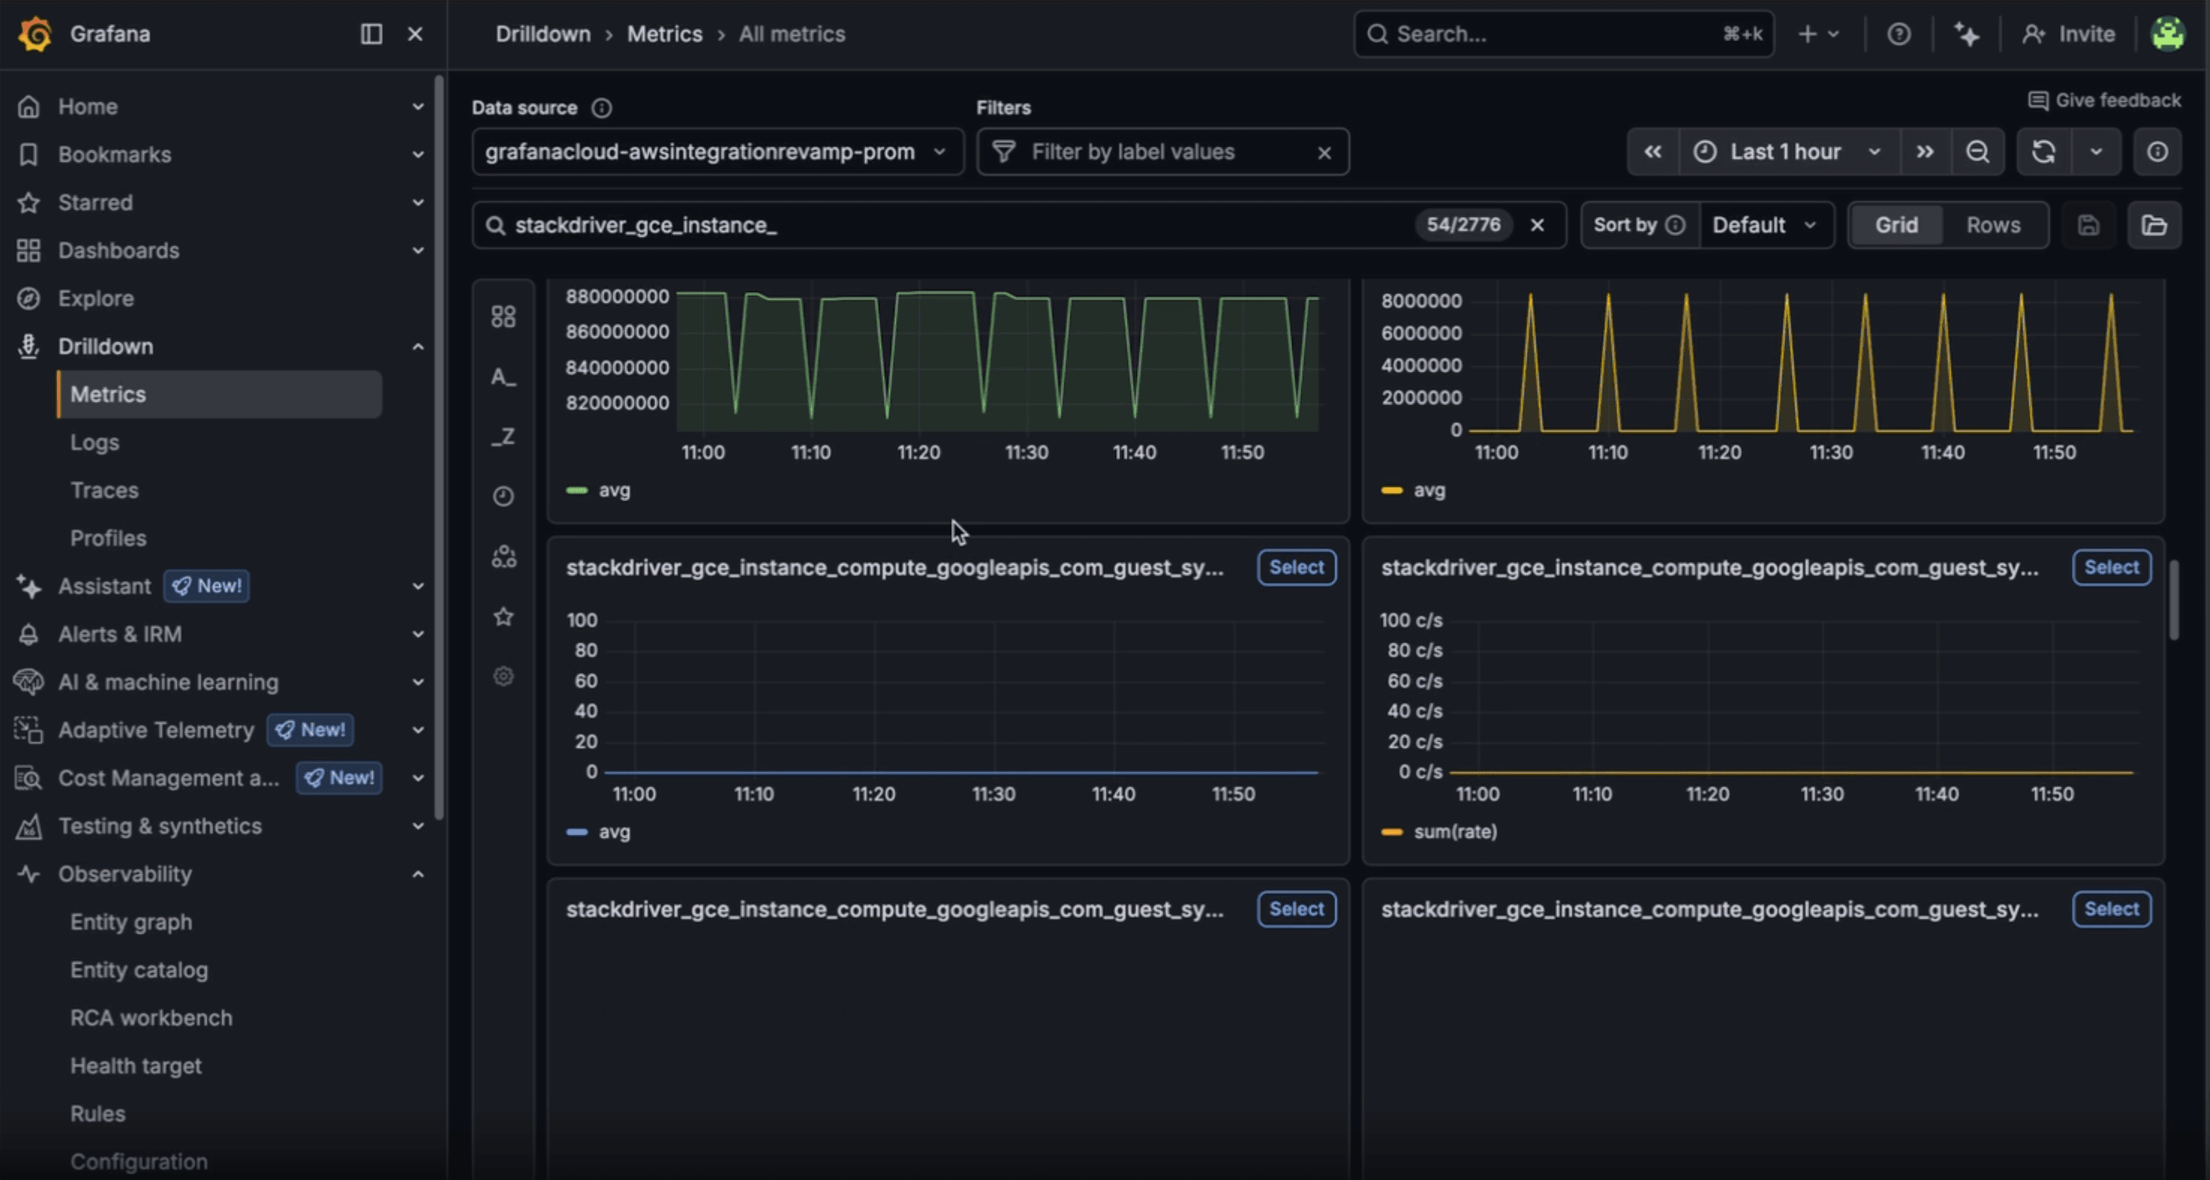Dock or undock the navigation menu
The width and height of the screenshot is (2210, 1180).
tap(372, 35)
